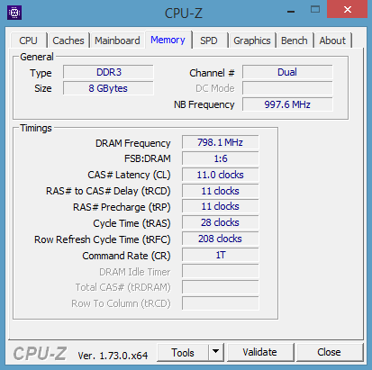Click the Command Rate 1T field
The width and height of the screenshot is (372, 370).
(x=220, y=255)
